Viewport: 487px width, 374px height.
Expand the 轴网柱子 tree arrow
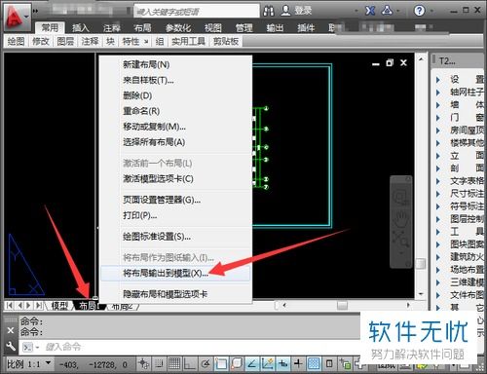438,93
